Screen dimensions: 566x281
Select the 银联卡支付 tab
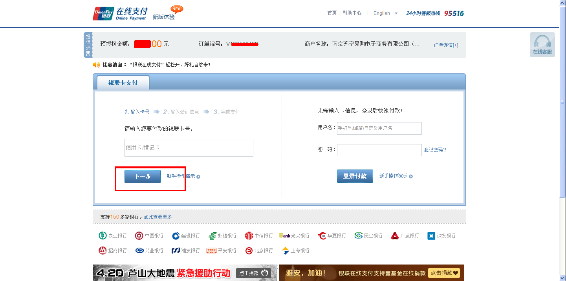click(x=123, y=83)
